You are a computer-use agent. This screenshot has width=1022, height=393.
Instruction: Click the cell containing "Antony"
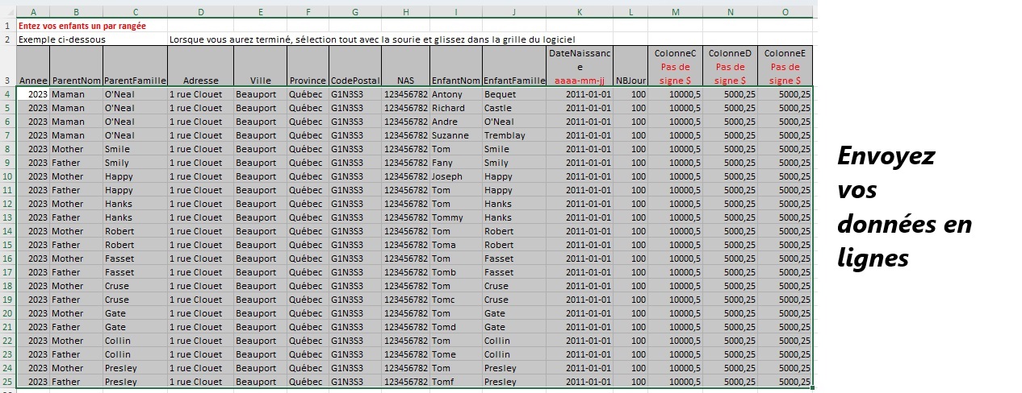click(x=455, y=94)
